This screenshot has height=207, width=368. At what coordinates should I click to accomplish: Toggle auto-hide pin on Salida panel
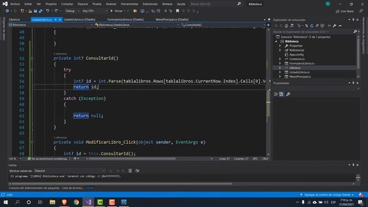point(353,165)
